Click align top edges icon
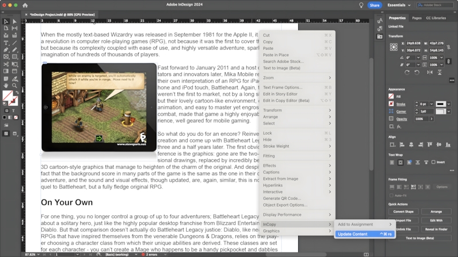This screenshot has height=257, width=458. pyautogui.click(x=430, y=145)
